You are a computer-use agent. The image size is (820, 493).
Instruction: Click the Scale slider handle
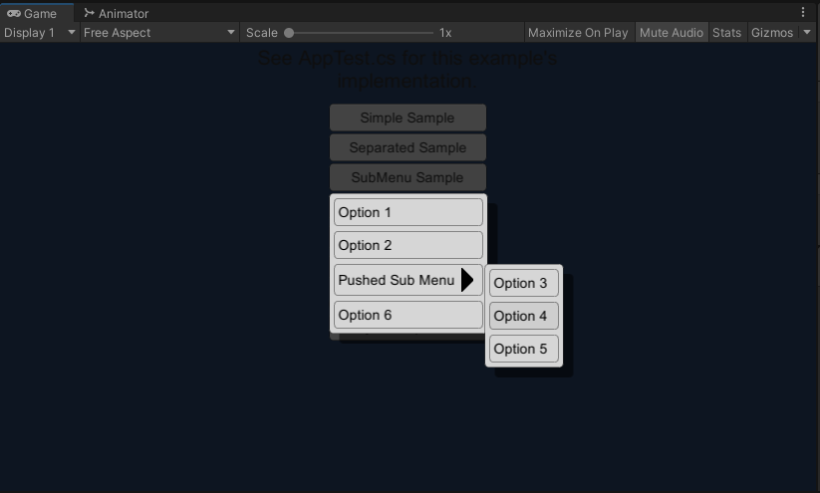(x=289, y=33)
